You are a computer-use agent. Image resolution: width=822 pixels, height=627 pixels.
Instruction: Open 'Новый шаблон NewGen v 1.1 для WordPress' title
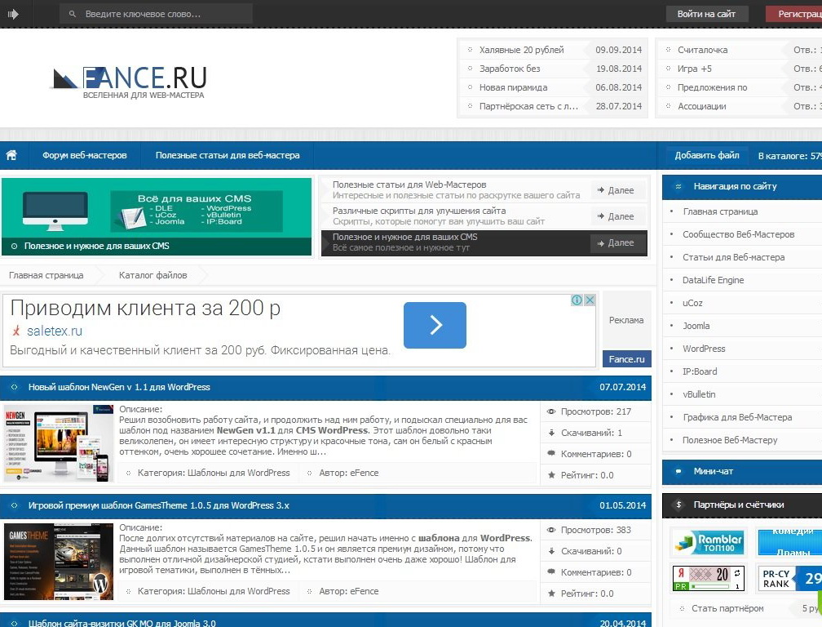coord(119,387)
